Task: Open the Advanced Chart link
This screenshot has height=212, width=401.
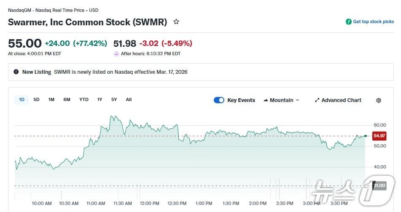Action: coord(341,100)
